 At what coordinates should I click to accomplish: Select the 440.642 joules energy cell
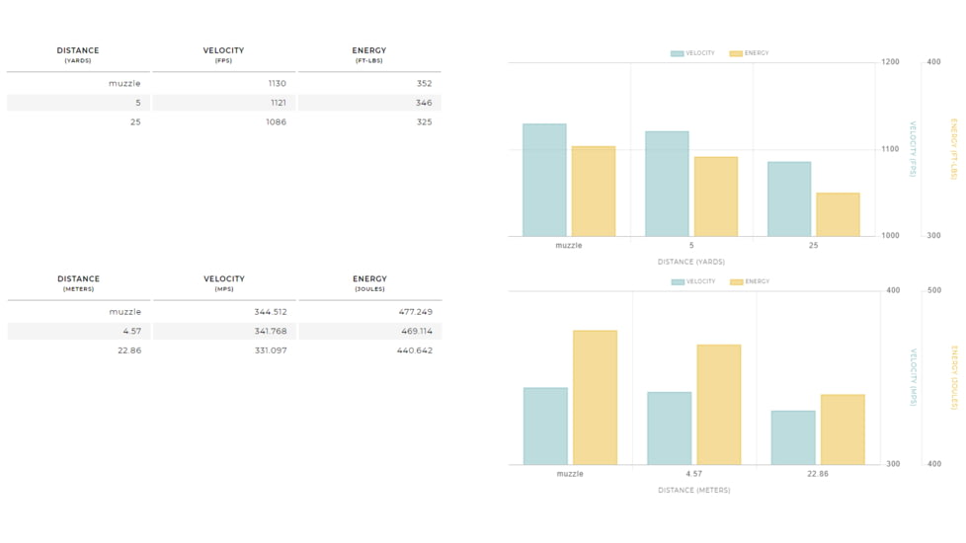tap(415, 350)
